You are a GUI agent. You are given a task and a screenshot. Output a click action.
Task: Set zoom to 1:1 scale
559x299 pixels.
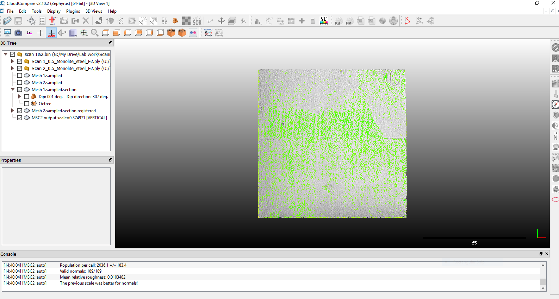[x=29, y=33]
